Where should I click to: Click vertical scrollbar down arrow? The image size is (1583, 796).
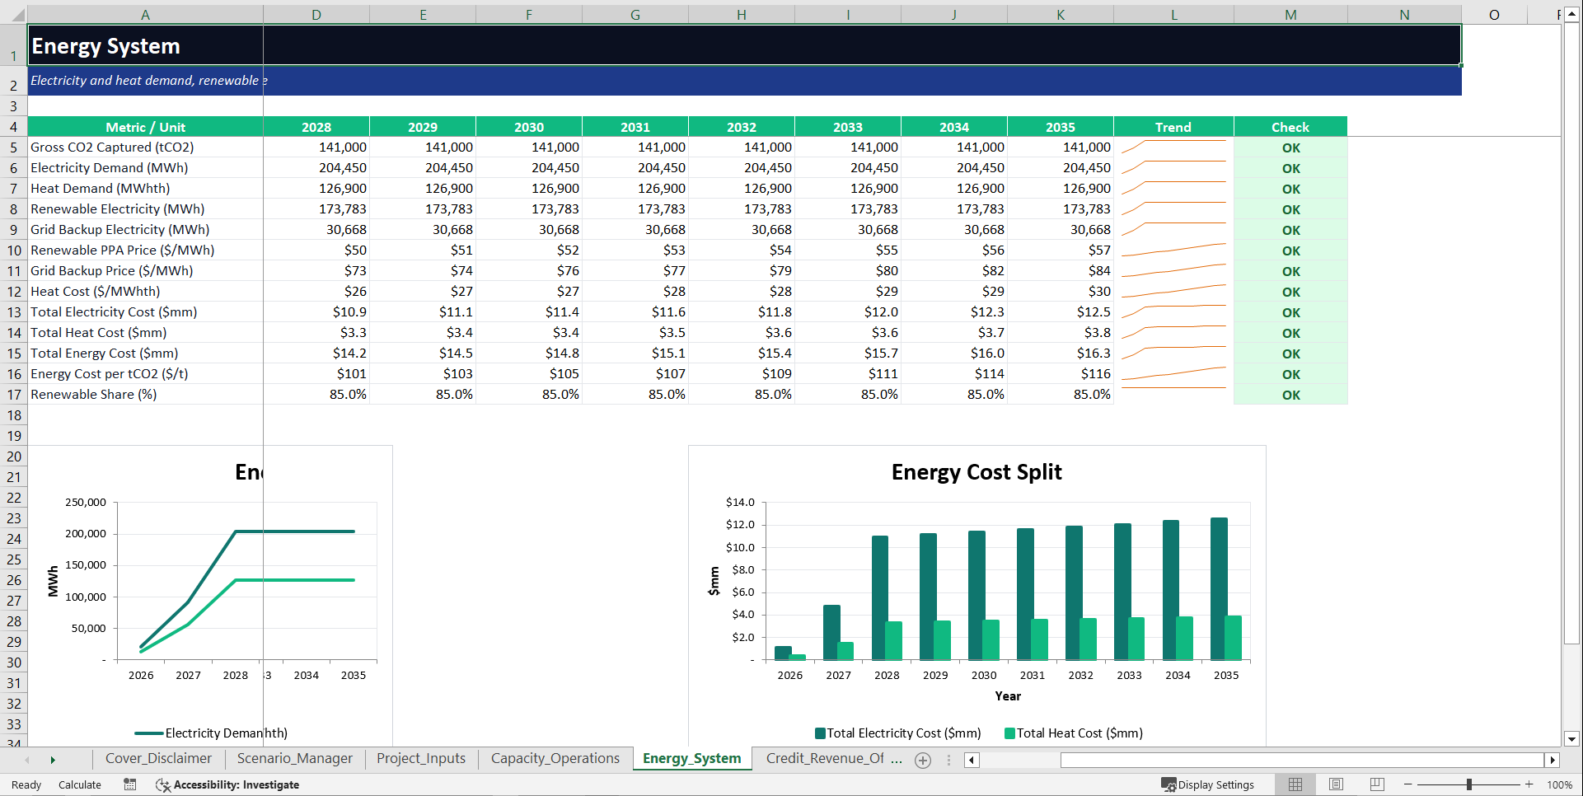(x=1571, y=739)
